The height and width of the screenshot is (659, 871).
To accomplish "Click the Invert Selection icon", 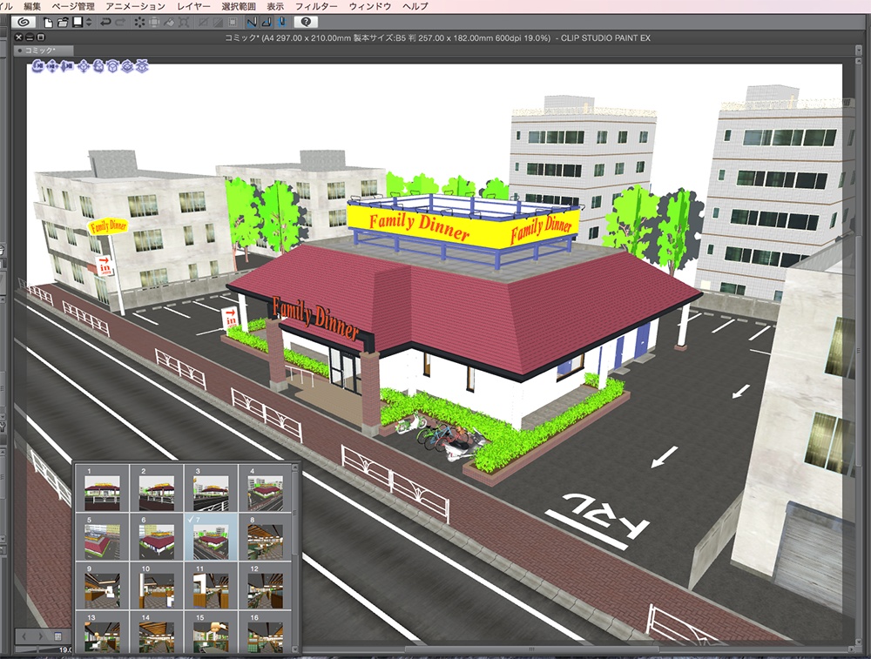I will [219, 23].
